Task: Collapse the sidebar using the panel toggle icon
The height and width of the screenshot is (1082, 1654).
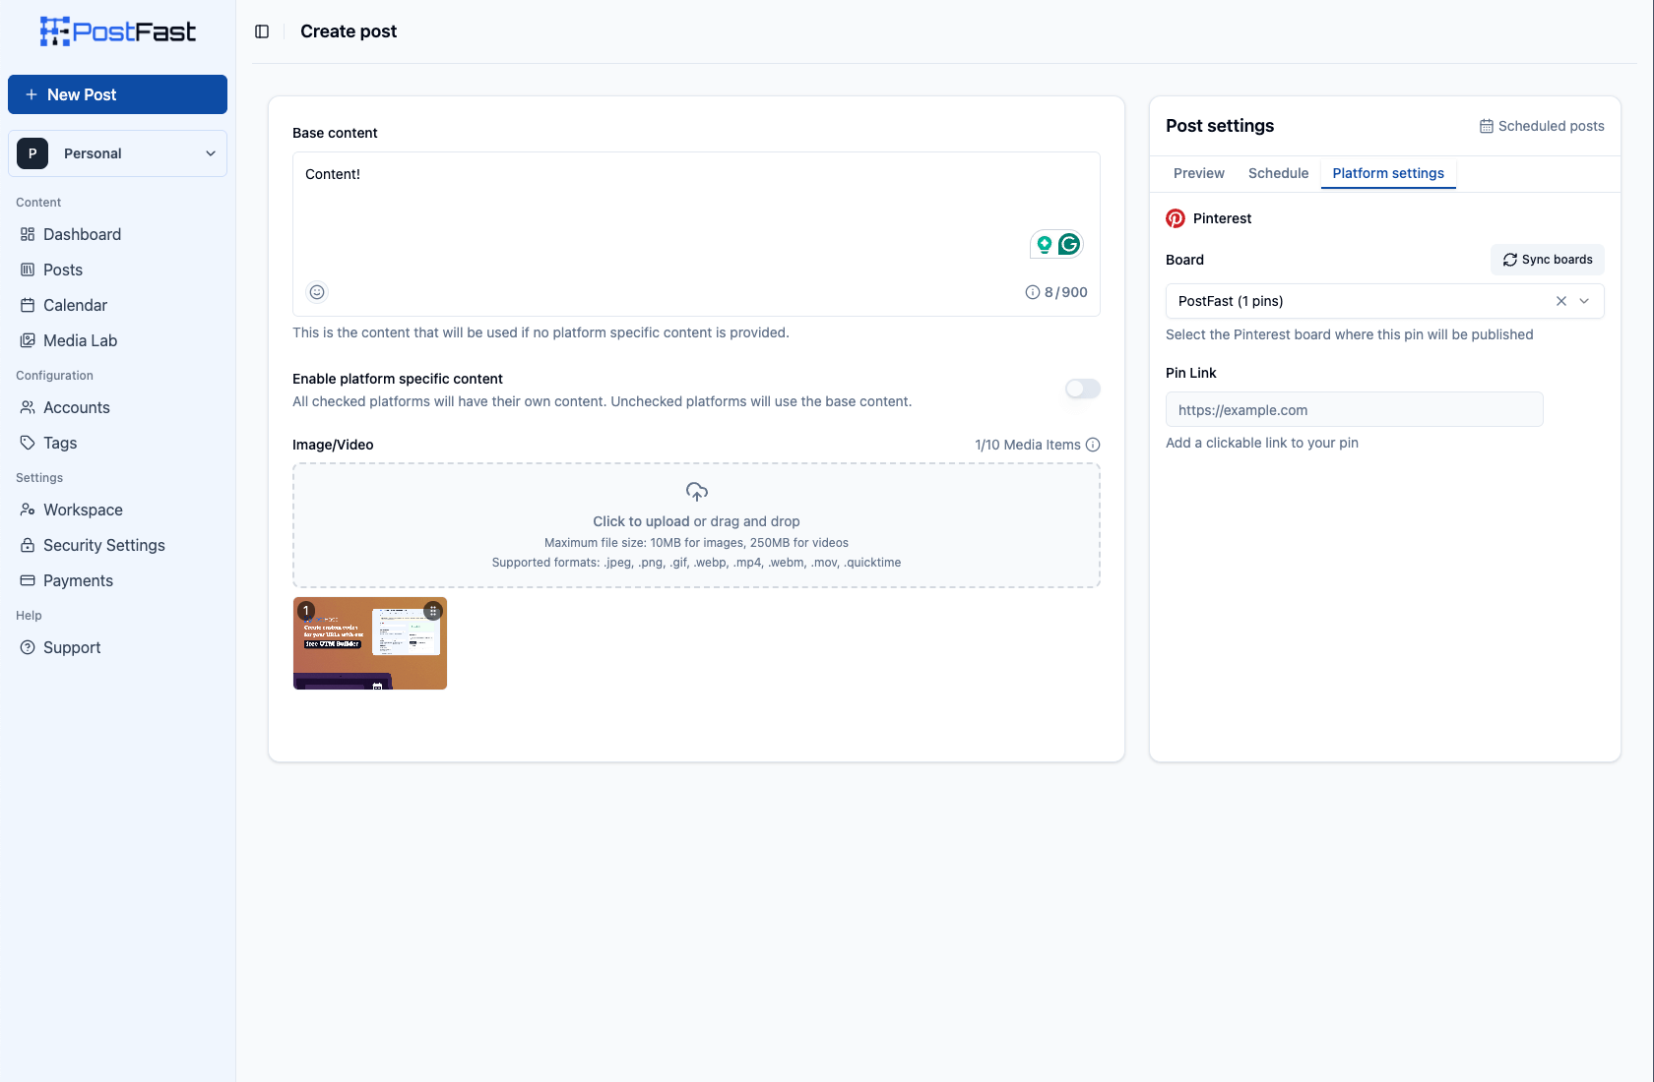Action: pyautogui.click(x=262, y=31)
